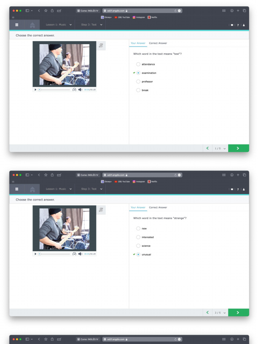Go to next question from 1/5 with green arrow
The height and width of the screenshot is (344, 258).
click(239, 148)
